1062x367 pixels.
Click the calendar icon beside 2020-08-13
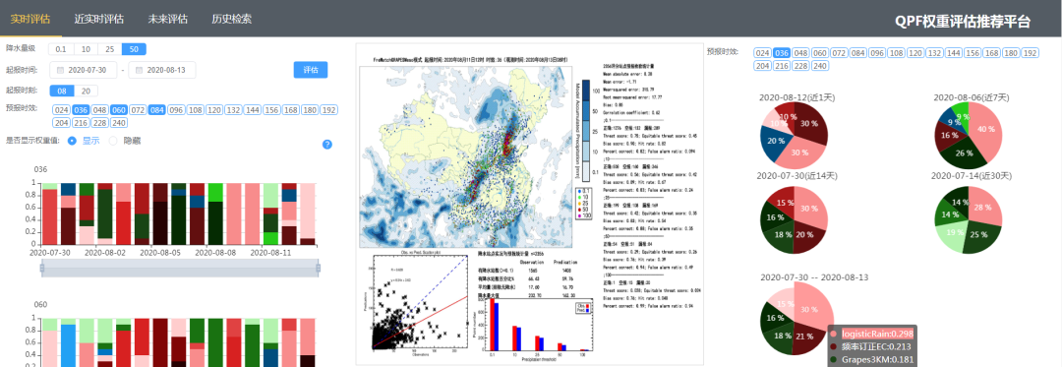pyautogui.click(x=139, y=70)
